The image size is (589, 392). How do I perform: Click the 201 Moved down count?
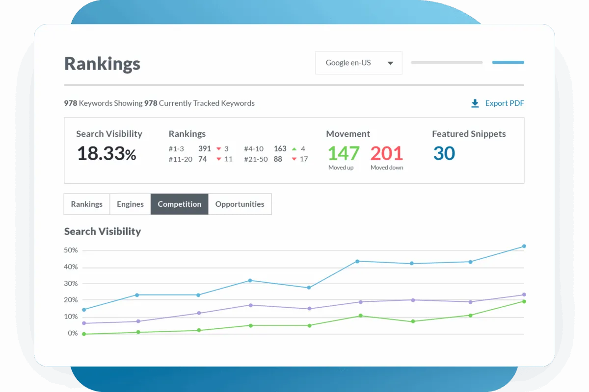click(x=386, y=153)
